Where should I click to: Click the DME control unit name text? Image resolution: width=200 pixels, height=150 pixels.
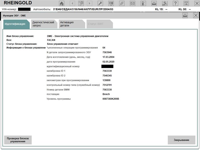click(x=78, y=36)
